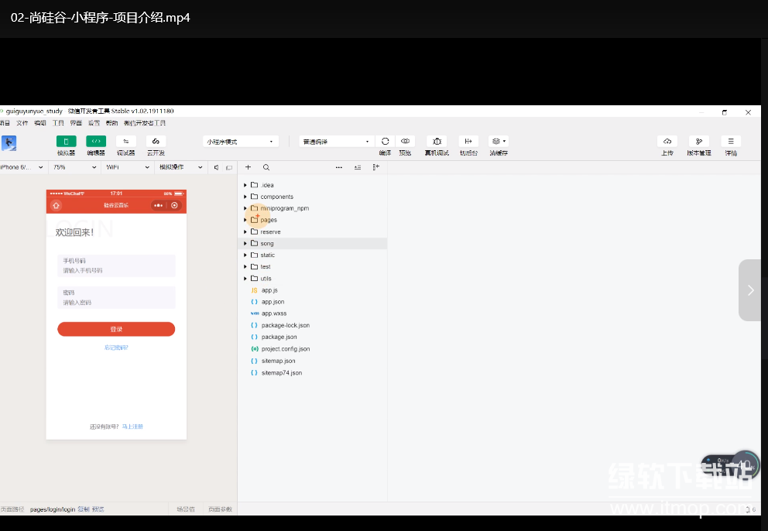Click the search icon in file explorer
Viewport: 768px width, 531px height.
[x=266, y=167]
